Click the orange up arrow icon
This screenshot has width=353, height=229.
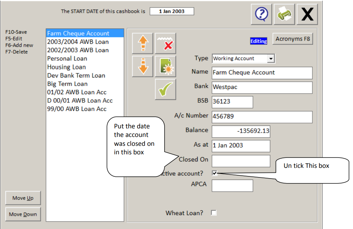[x=143, y=43]
